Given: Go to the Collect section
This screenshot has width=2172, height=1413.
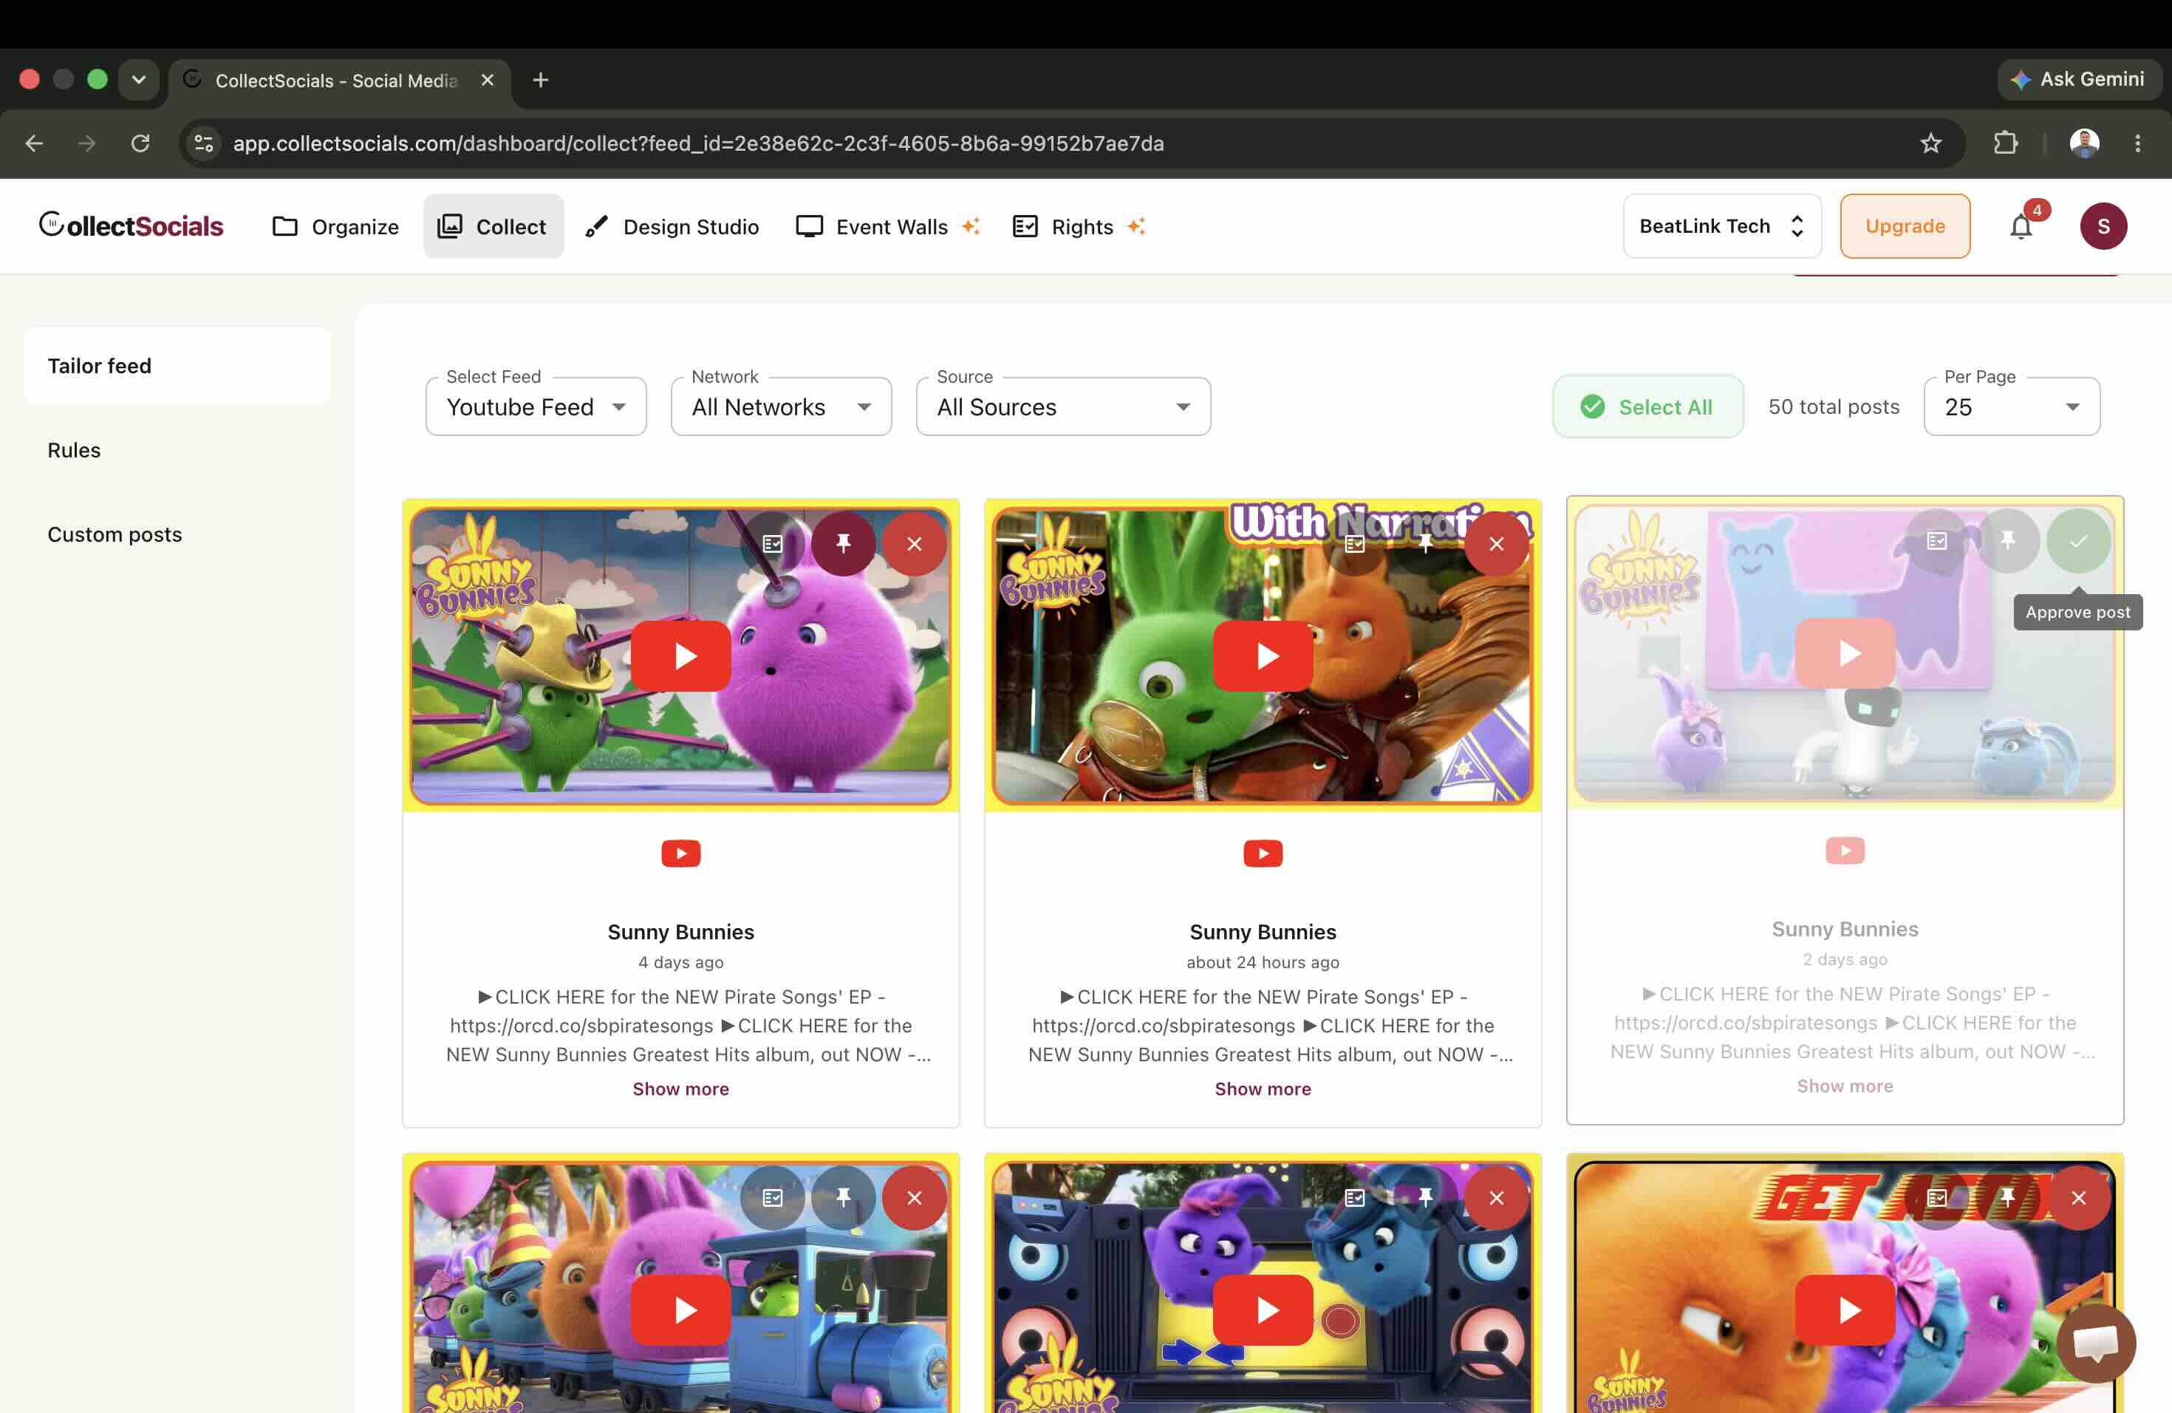Looking at the screenshot, I should 493,226.
